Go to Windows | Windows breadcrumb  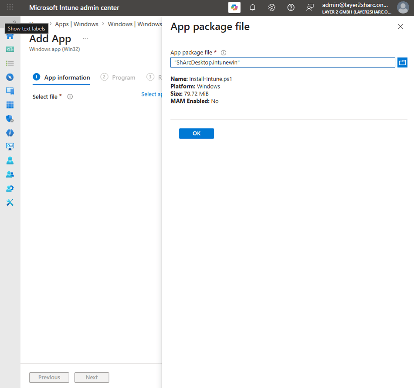pos(135,24)
